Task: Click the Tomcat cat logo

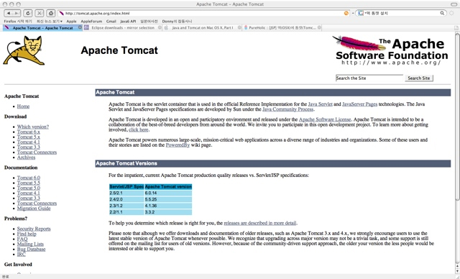Action: point(24,50)
